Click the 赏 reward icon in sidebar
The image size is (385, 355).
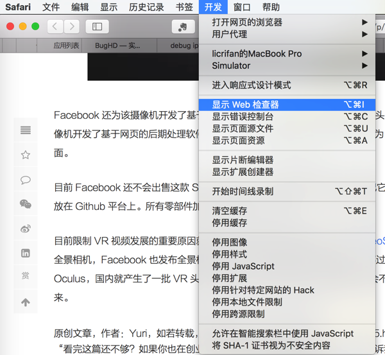click(26, 275)
